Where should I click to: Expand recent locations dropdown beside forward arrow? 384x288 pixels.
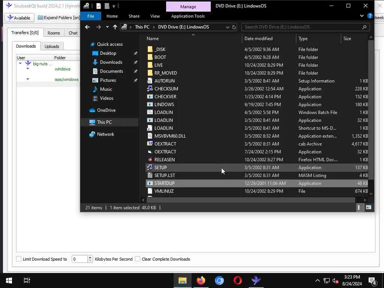pyautogui.click(x=107, y=27)
